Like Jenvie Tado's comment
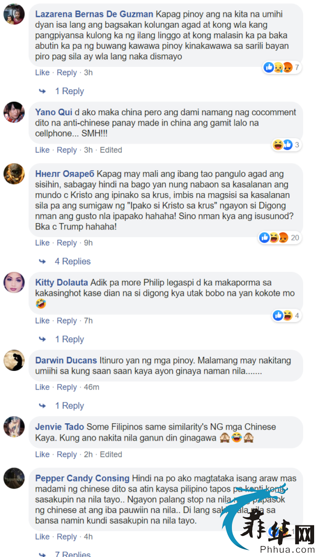The image size is (319, 557). pos(42,454)
